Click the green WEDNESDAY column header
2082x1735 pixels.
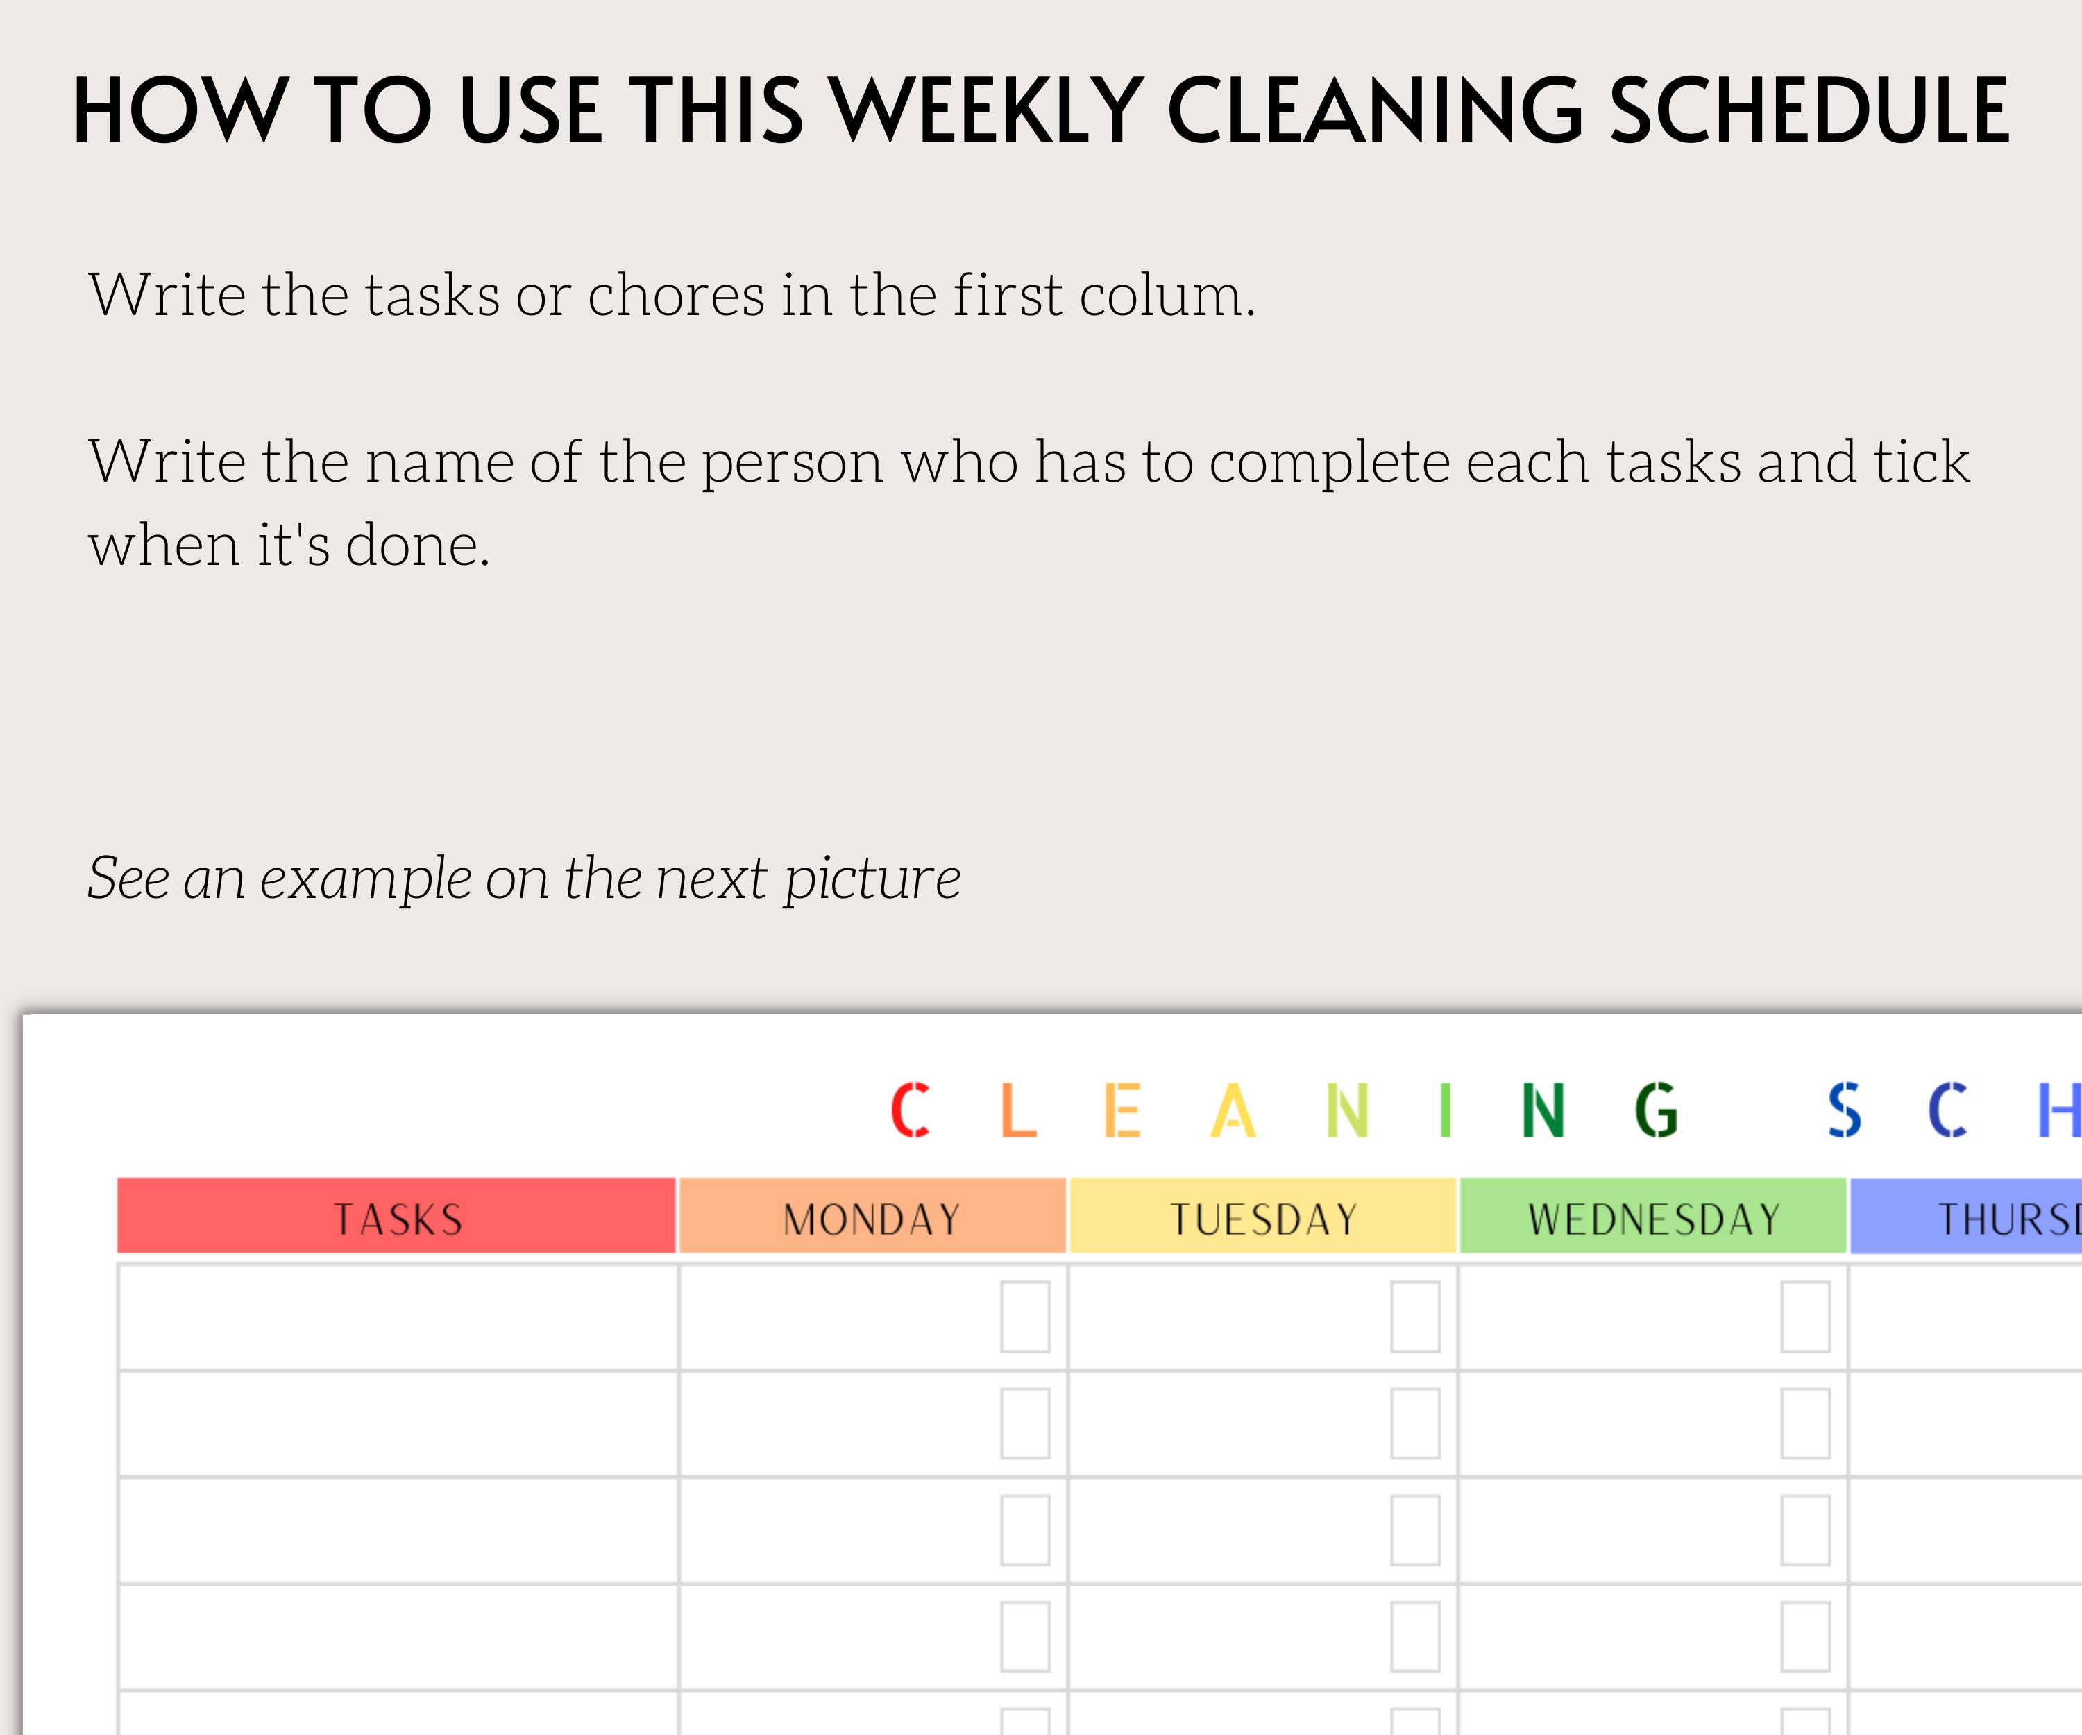[1654, 1217]
